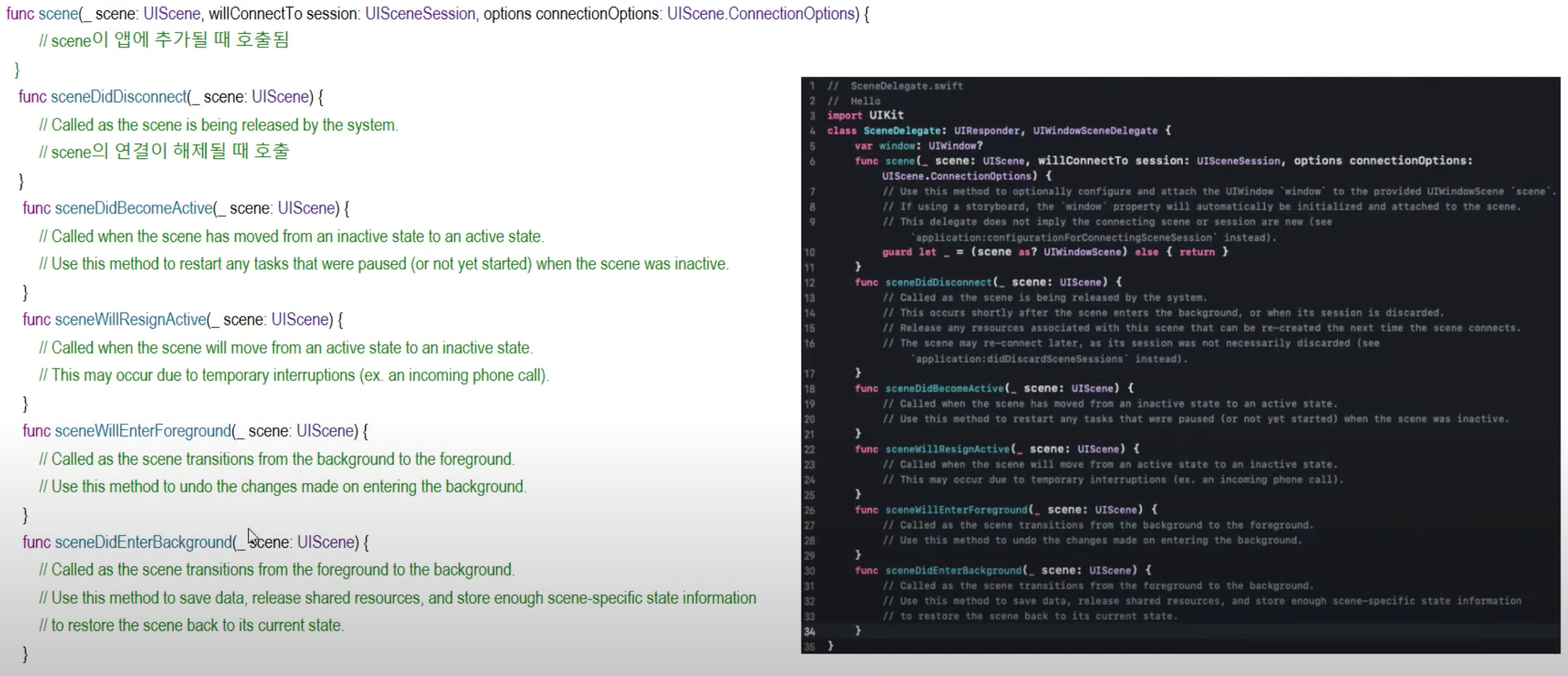Click the Korean comment 'scene의 연결이 해제될 때 호출'
The height and width of the screenshot is (676, 1568).
pos(165,152)
